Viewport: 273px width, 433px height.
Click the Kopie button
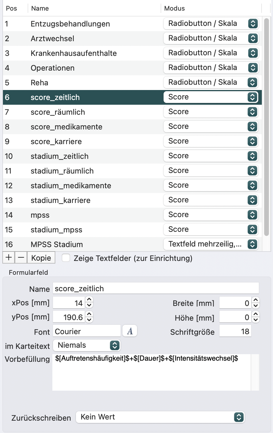point(41,258)
